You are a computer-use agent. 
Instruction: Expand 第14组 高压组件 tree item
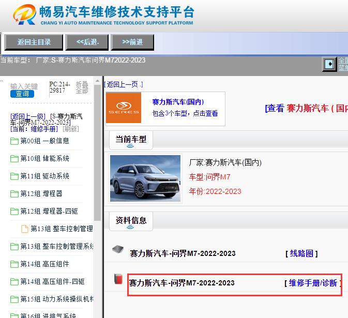click(44, 264)
